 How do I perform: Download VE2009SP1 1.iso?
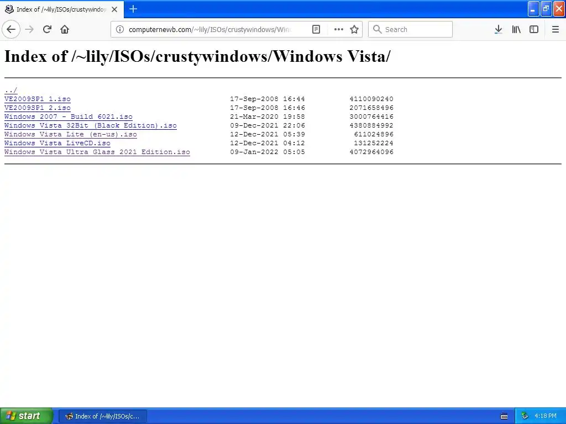click(x=38, y=99)
